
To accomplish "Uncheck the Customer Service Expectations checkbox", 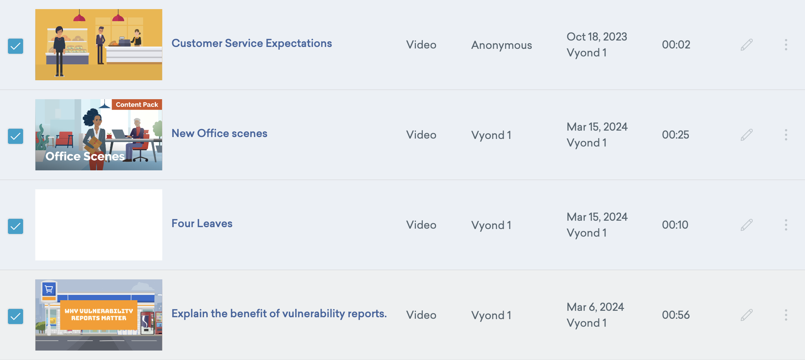I will click(x=16, y=46).
